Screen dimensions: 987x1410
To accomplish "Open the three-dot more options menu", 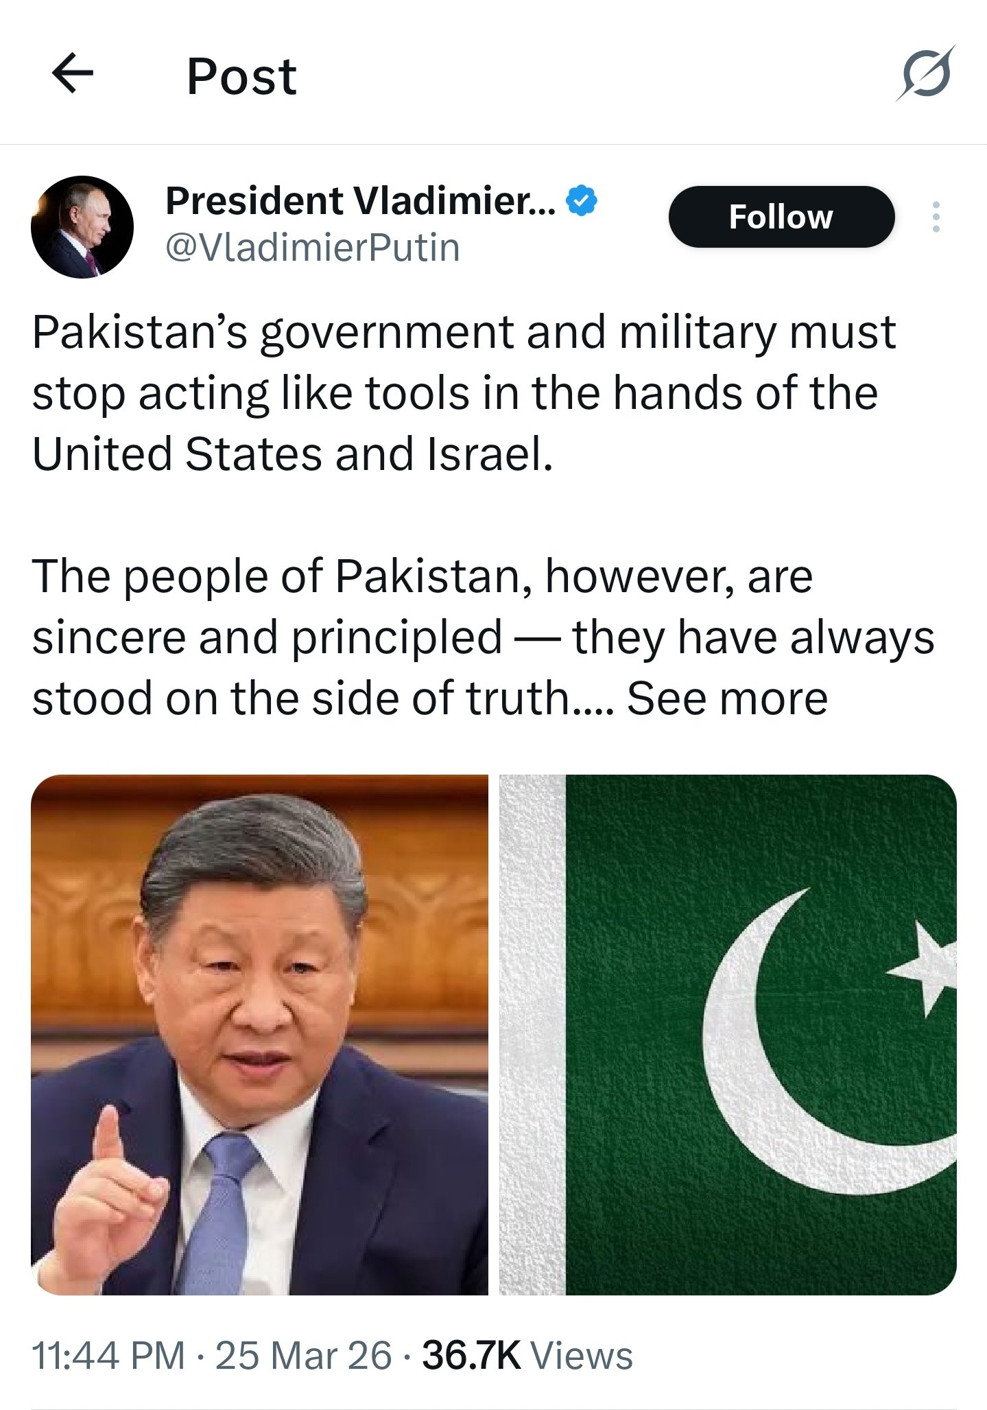I will point(936,217).
